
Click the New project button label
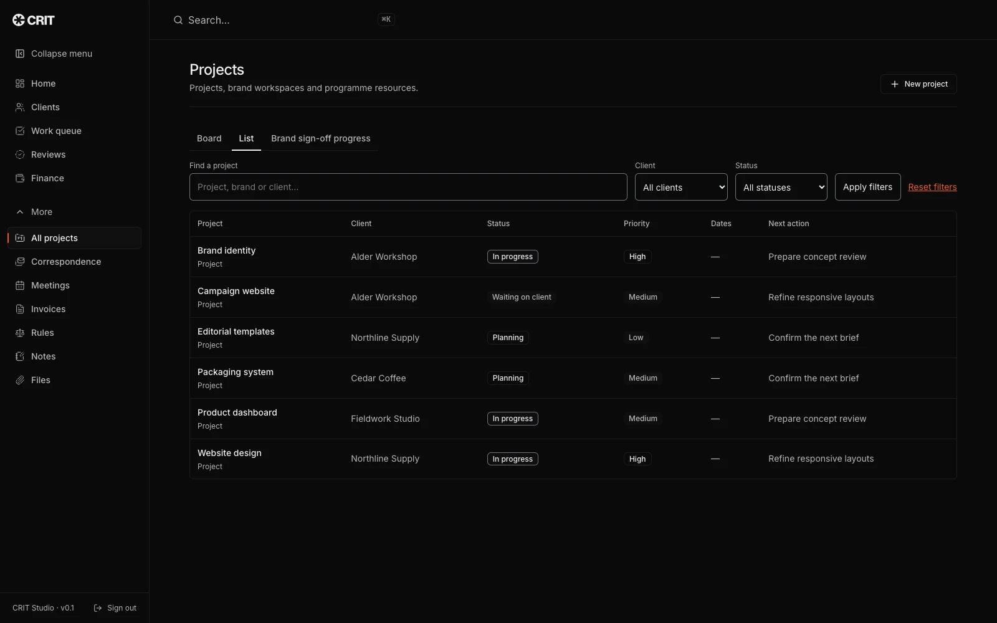point(926,84)
